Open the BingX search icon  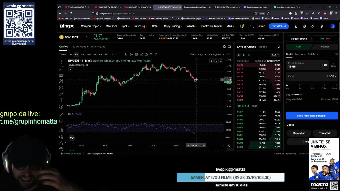coord(252,26)
